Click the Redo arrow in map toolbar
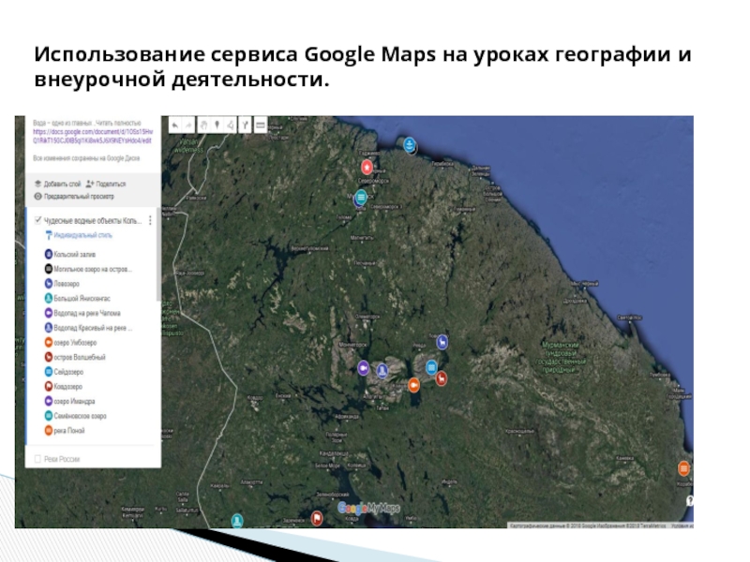 point(188,124)
